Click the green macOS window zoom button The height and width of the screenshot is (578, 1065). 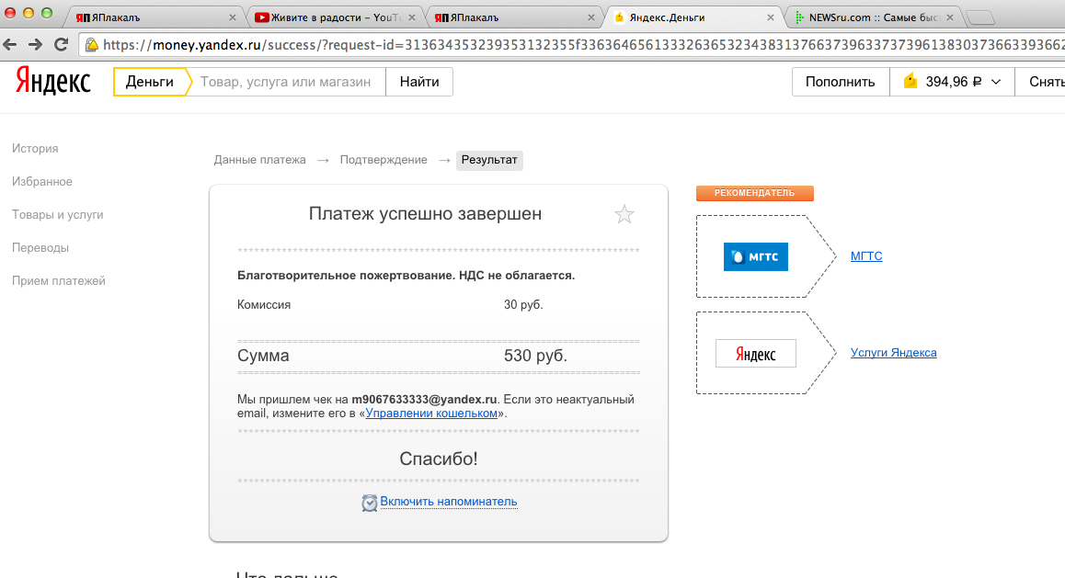pos(47,13)
